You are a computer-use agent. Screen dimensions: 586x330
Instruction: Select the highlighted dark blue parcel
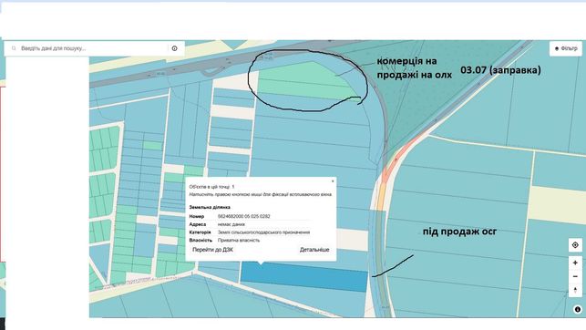click(303, 277)
